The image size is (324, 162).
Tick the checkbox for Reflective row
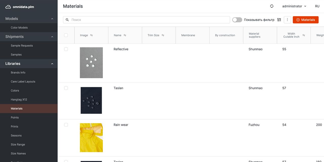coord(66,49)
